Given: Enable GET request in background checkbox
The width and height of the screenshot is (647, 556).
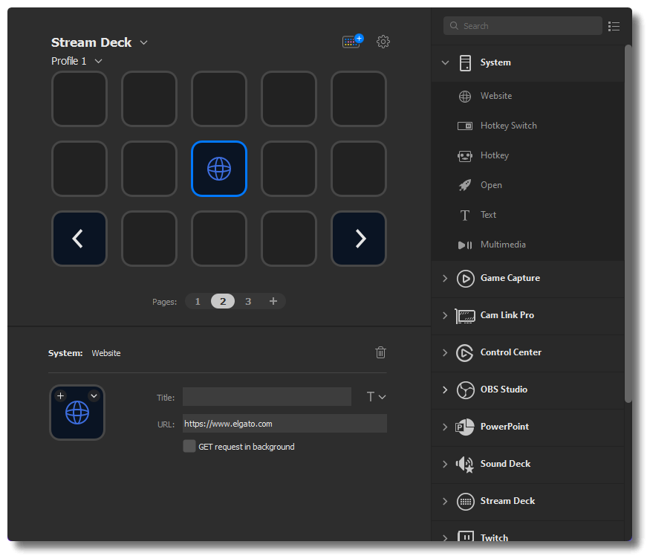Looking at the screenshot, I should (189, 446).
